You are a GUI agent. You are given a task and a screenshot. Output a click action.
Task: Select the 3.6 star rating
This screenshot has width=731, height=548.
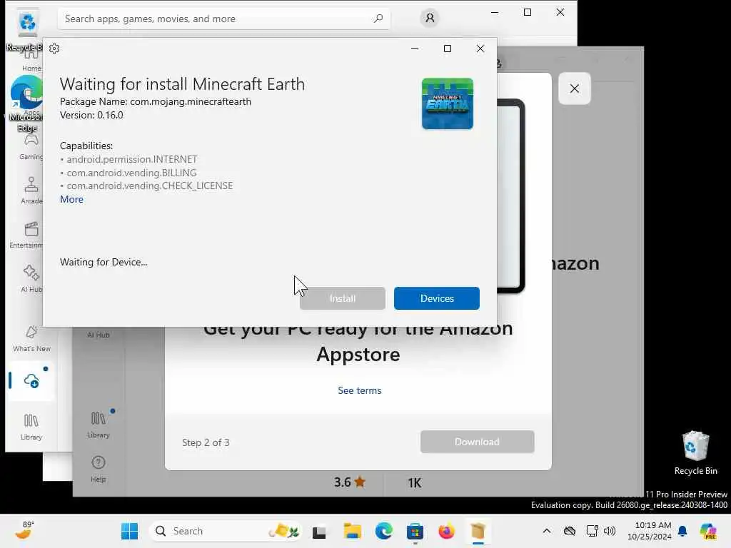(x=350, y=482)
